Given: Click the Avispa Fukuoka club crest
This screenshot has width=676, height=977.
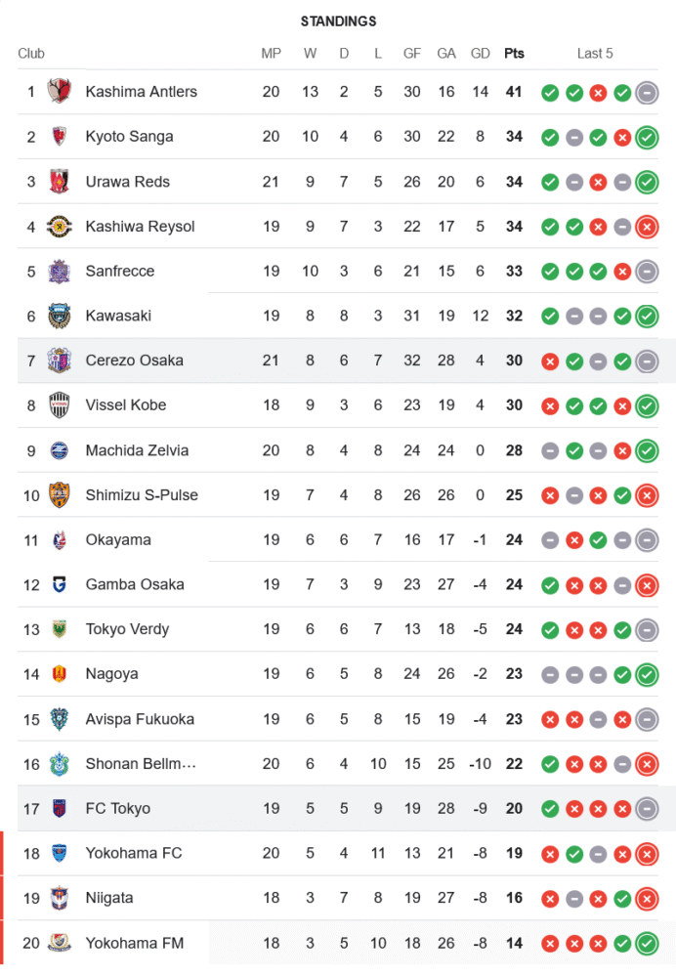Looking at the screenshot, I should [61, 719].
